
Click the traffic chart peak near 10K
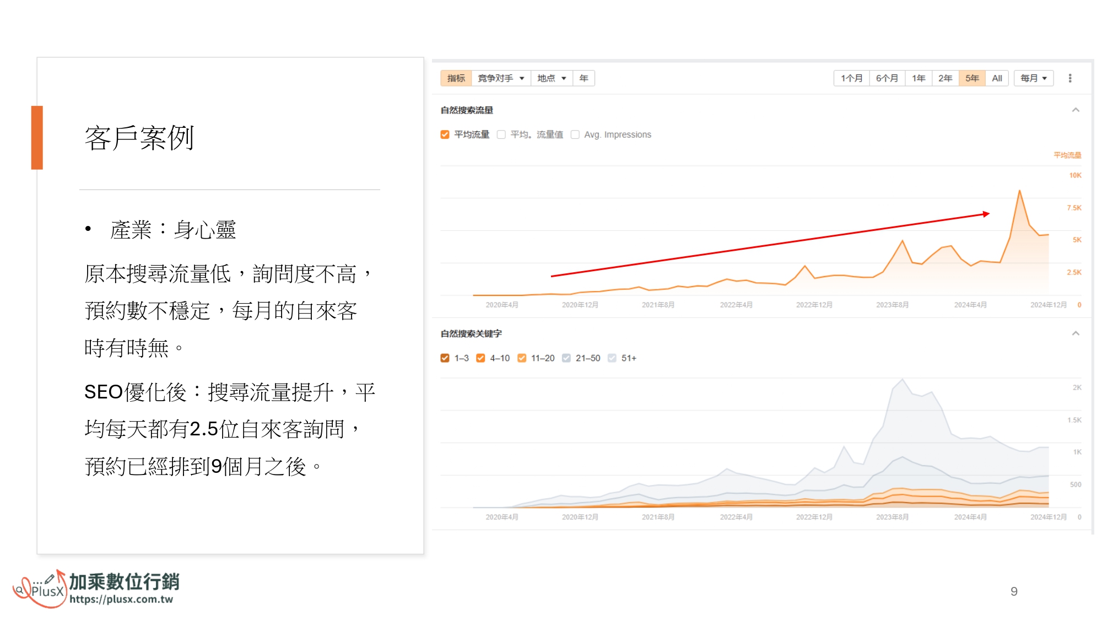pos(1019,191)
